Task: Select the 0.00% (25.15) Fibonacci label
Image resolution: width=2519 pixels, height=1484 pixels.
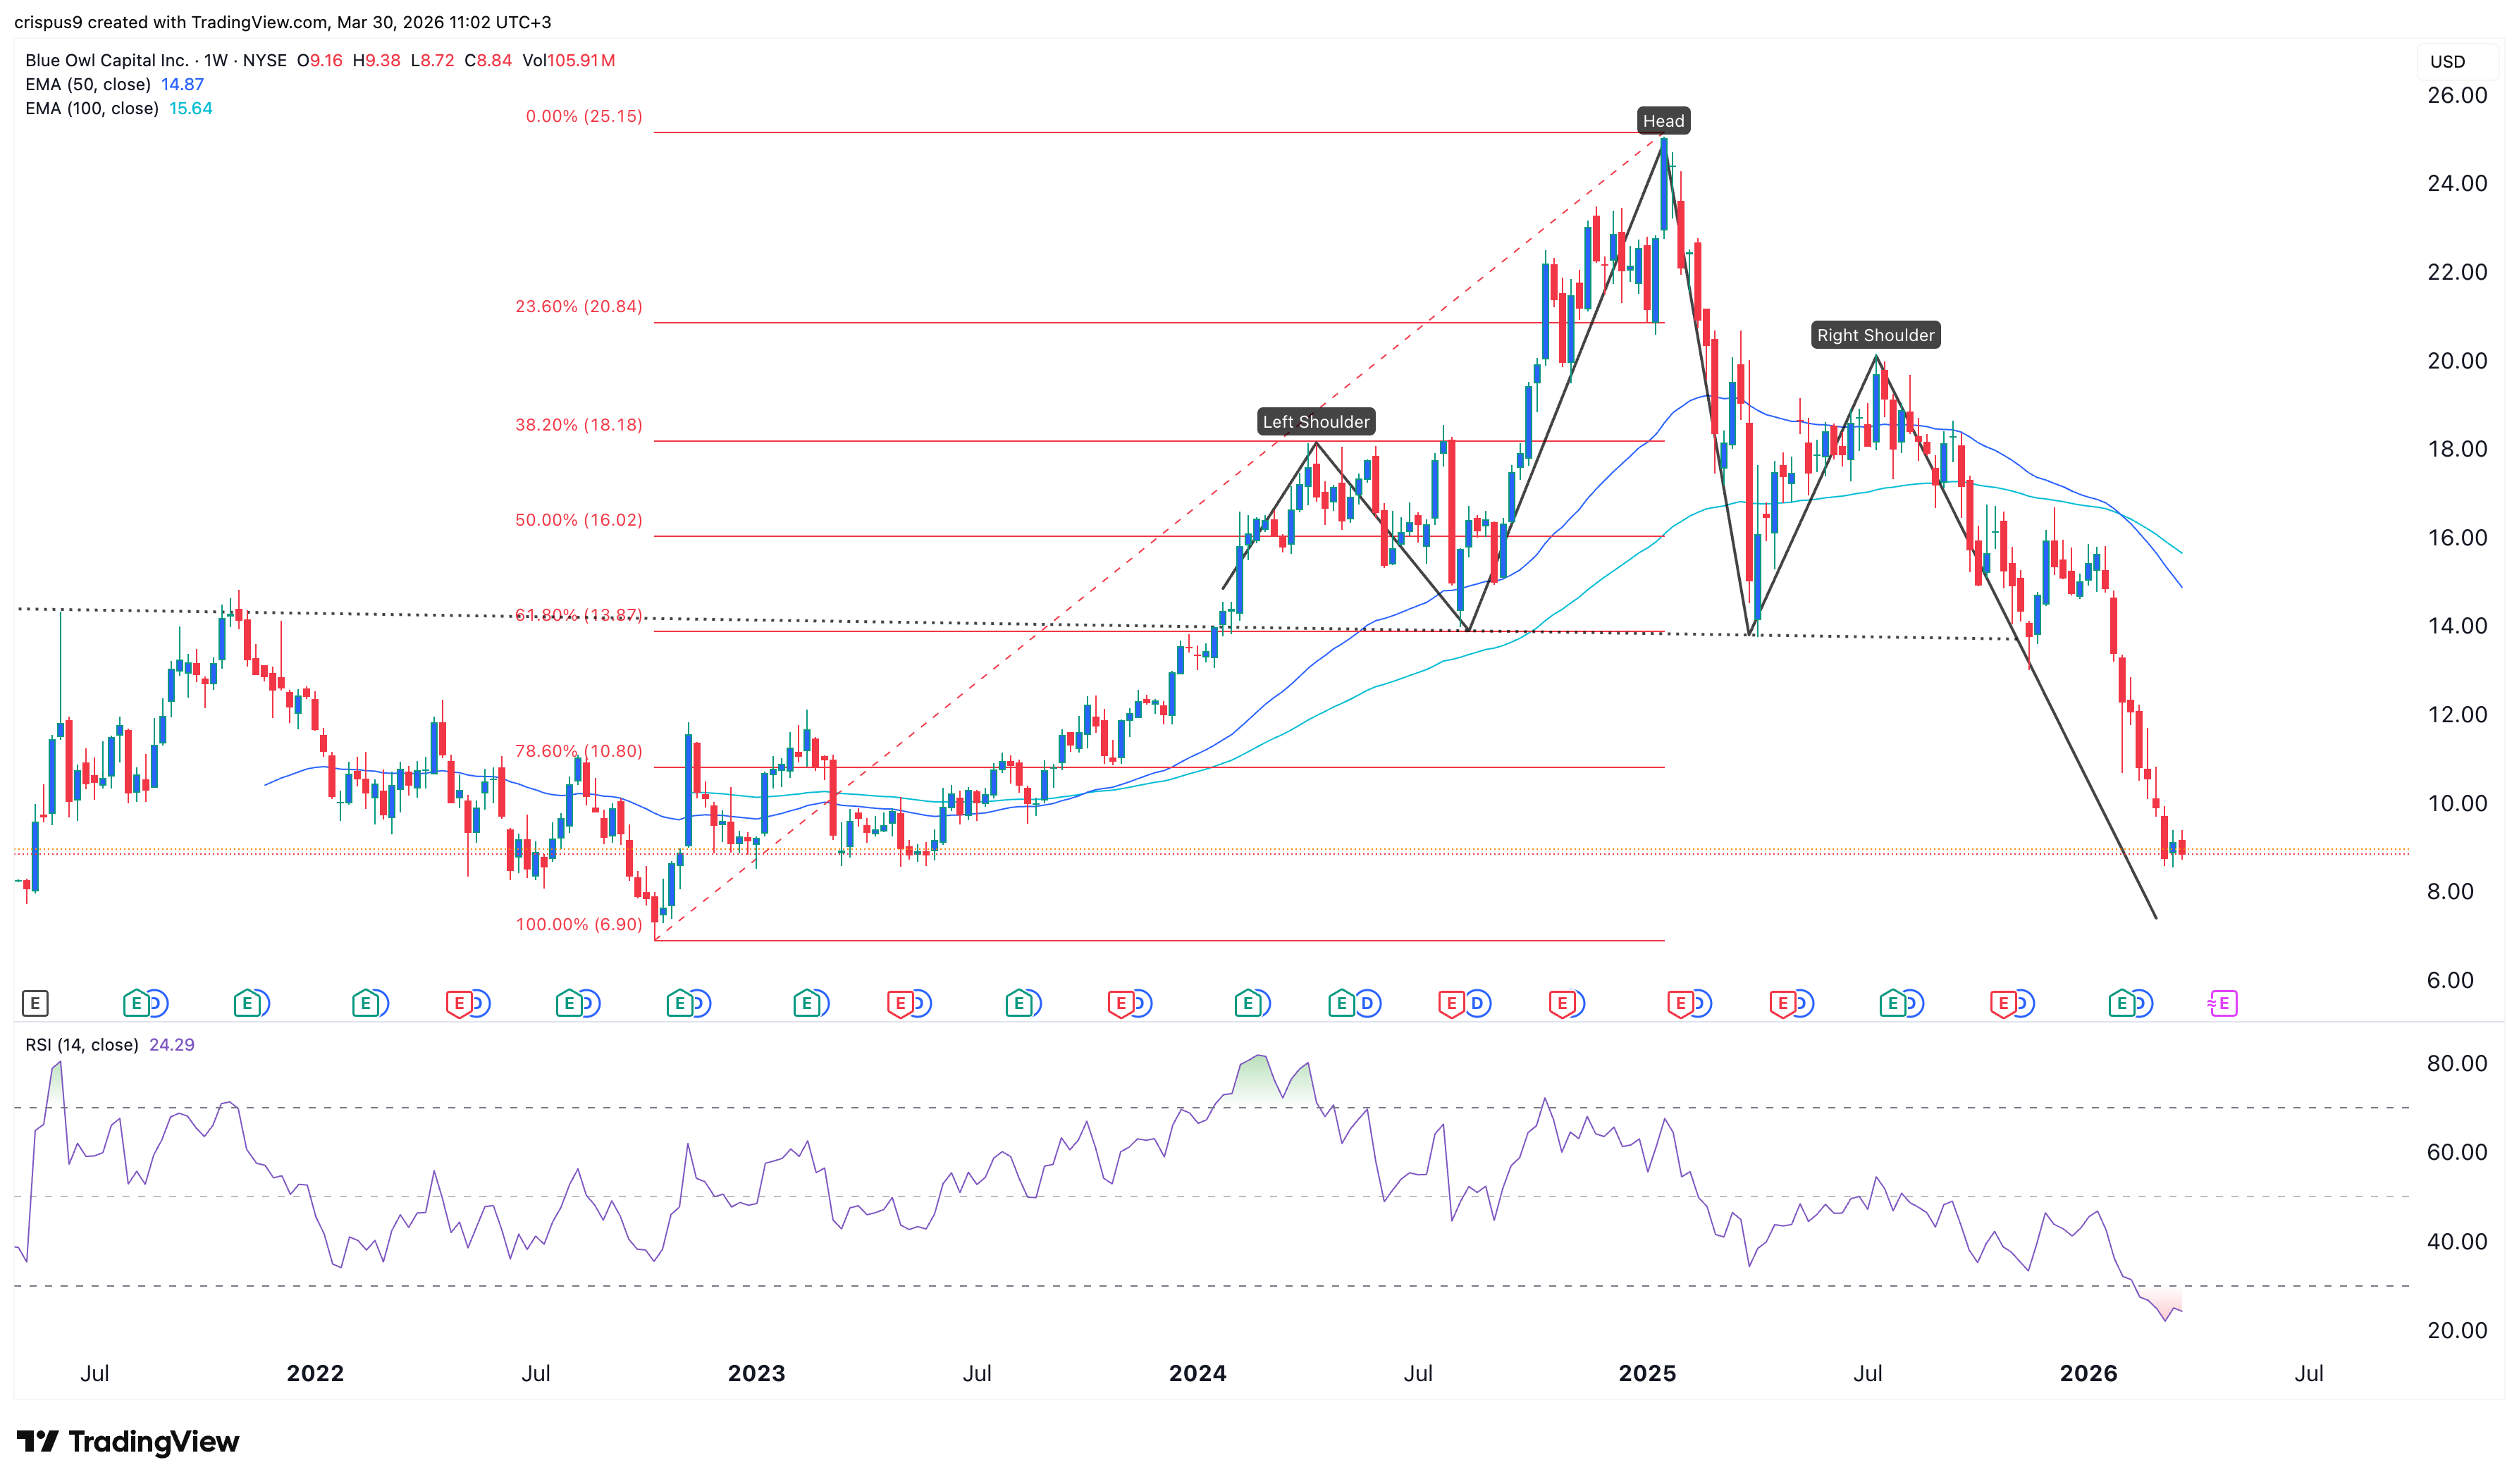Action: 584,116
